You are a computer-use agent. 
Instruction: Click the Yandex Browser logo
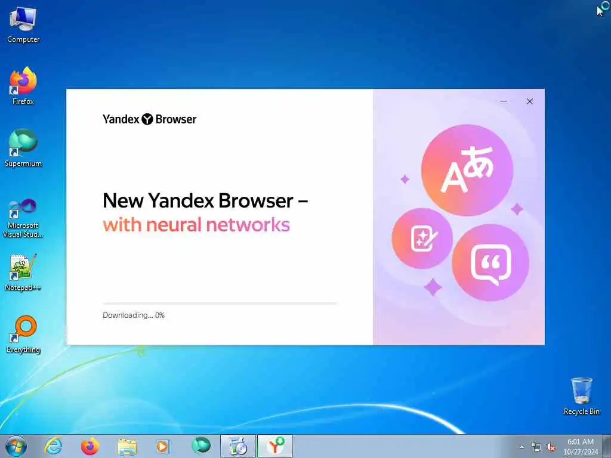coord(149,119)
